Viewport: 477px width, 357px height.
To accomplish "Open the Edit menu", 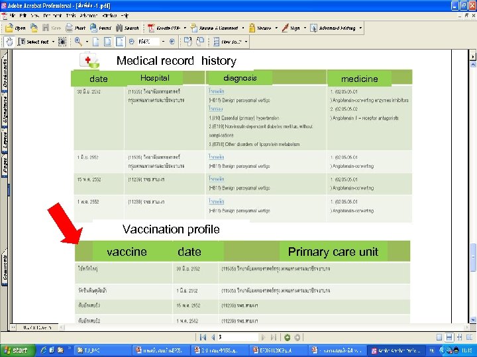I will 23,15.
